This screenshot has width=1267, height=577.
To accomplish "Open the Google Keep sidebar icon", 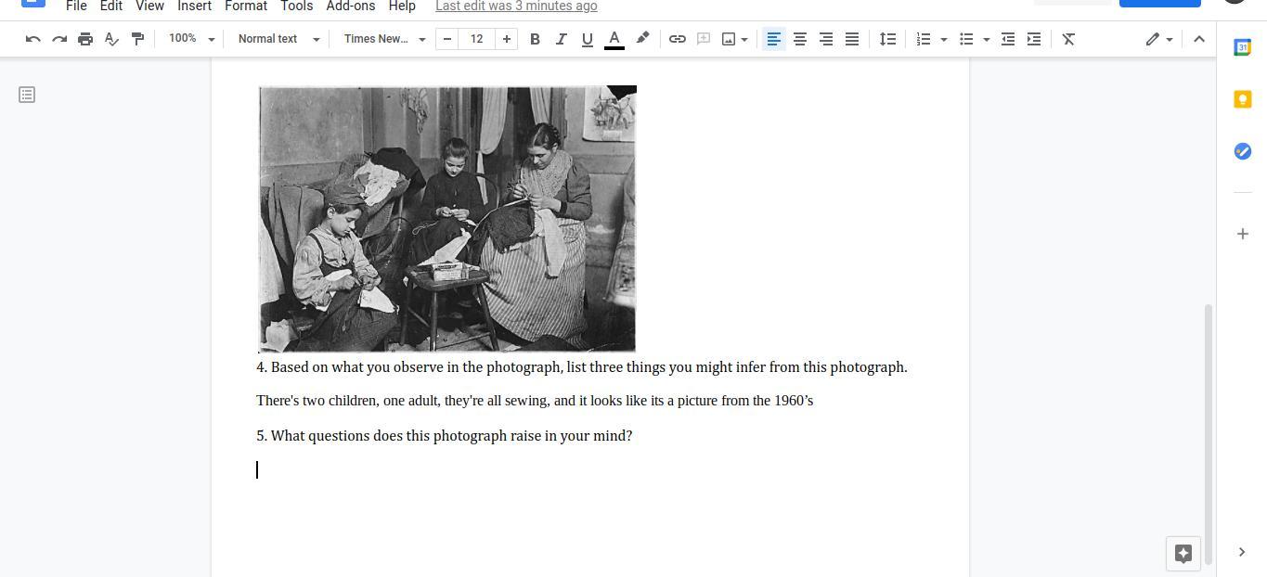I will [x=1242, y=99].
